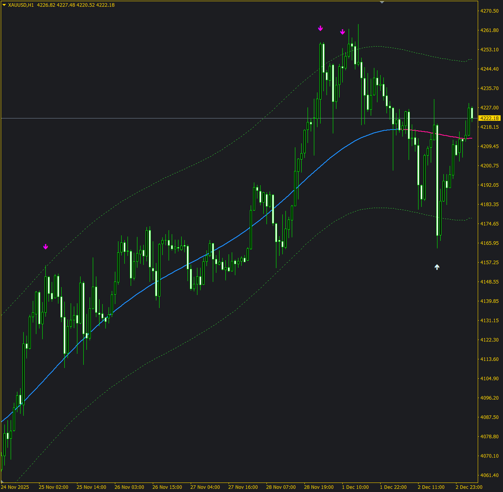Viewport: 503px width, 492px height.
Task: Click the 4270.50 label on price scale
Action: 489,11
